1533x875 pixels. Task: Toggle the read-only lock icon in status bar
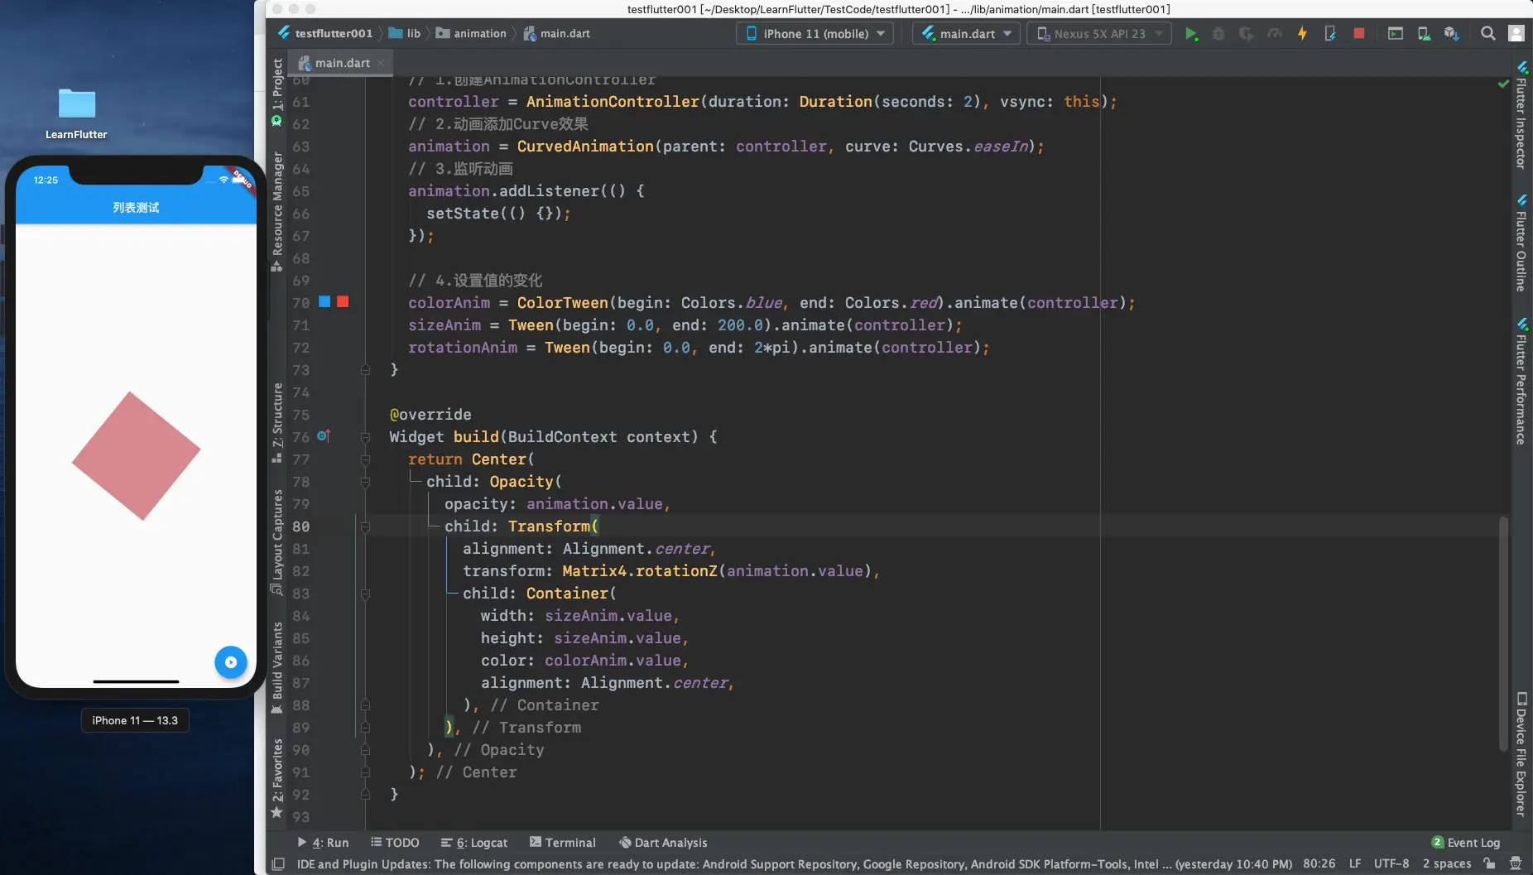[1490, 864]
